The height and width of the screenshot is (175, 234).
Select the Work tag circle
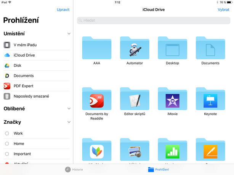click(7, 133)
